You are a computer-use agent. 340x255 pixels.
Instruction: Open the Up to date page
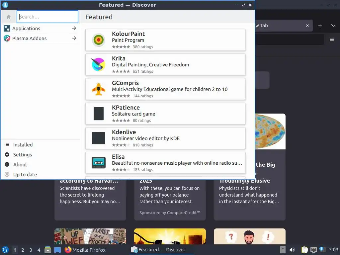coord(40,175)
